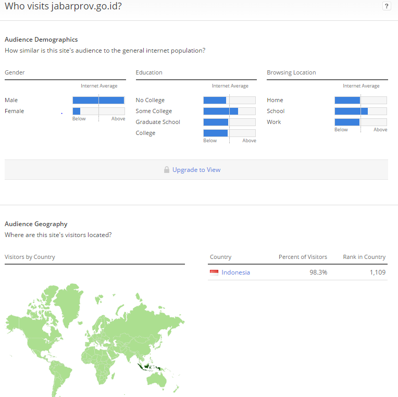This screenshot has width=398, height=397.
Task: Click the No College education bar
Action: point(229,100)
